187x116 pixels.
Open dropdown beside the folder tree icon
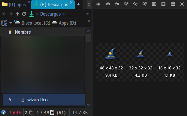click(x=11, y=23)
